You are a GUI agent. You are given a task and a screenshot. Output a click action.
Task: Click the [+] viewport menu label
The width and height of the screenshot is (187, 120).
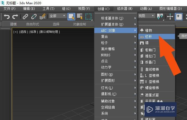point(15,32)
